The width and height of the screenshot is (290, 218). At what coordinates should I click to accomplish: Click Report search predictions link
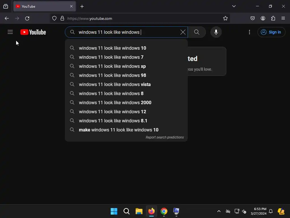(x=165, y=137)
